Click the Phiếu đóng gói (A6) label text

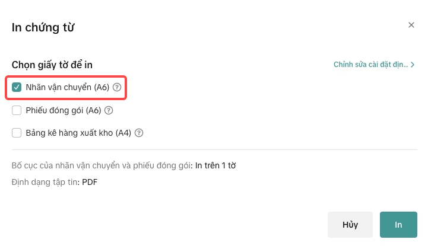pyautogui.click(x=64, y=110)
